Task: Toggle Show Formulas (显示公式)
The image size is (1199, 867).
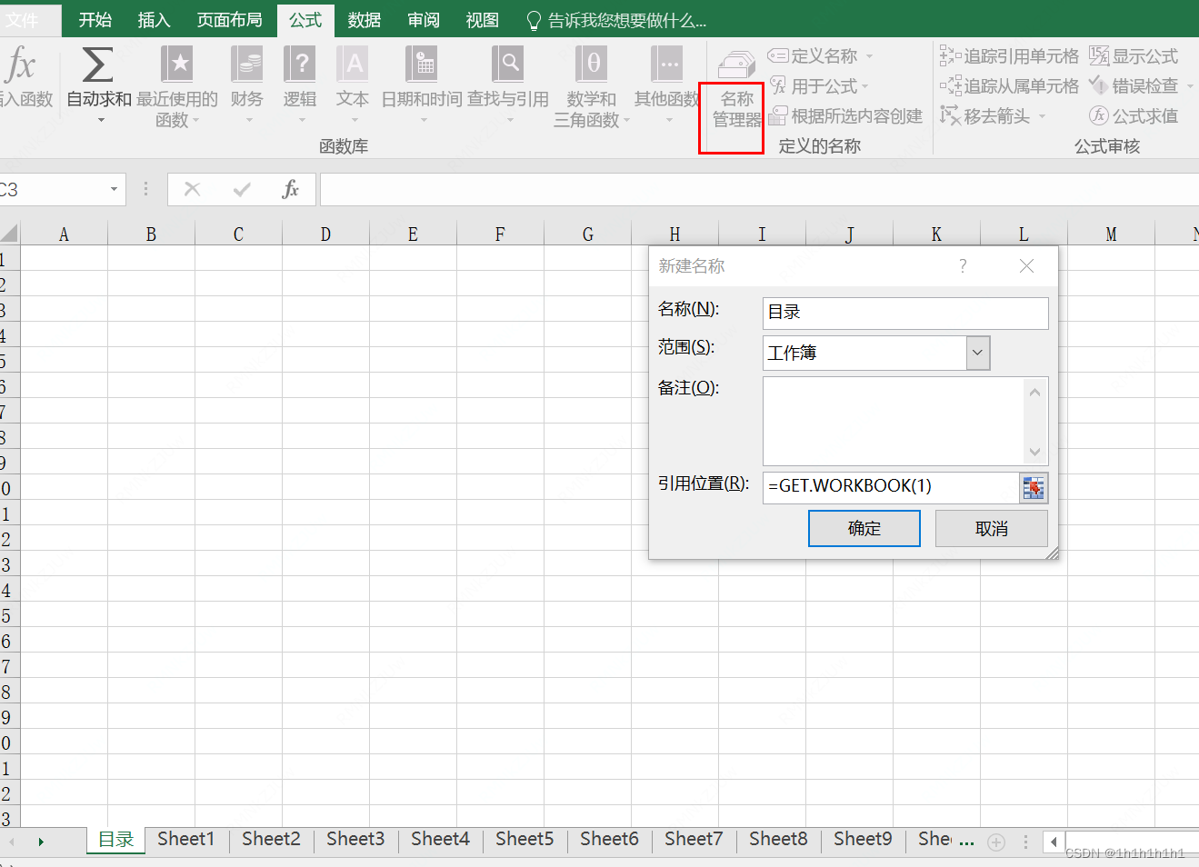Action: pyautogui.click(x=1134, y=56)
